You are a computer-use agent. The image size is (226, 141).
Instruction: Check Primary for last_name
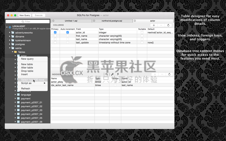coord(55,39)
